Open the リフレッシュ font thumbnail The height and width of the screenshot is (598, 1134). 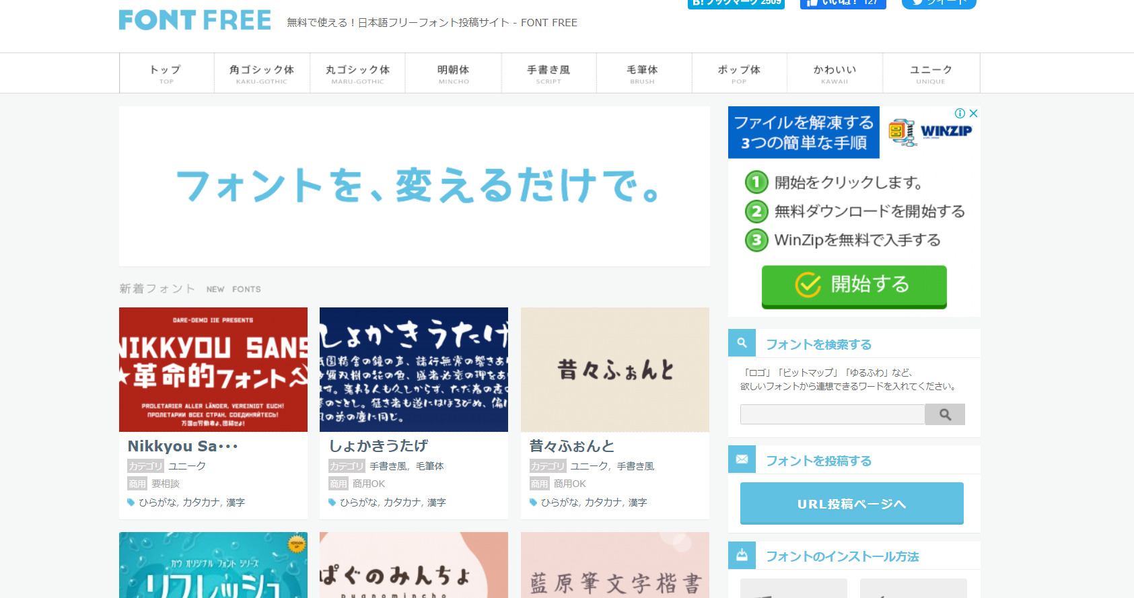click(x=213, y=565)
